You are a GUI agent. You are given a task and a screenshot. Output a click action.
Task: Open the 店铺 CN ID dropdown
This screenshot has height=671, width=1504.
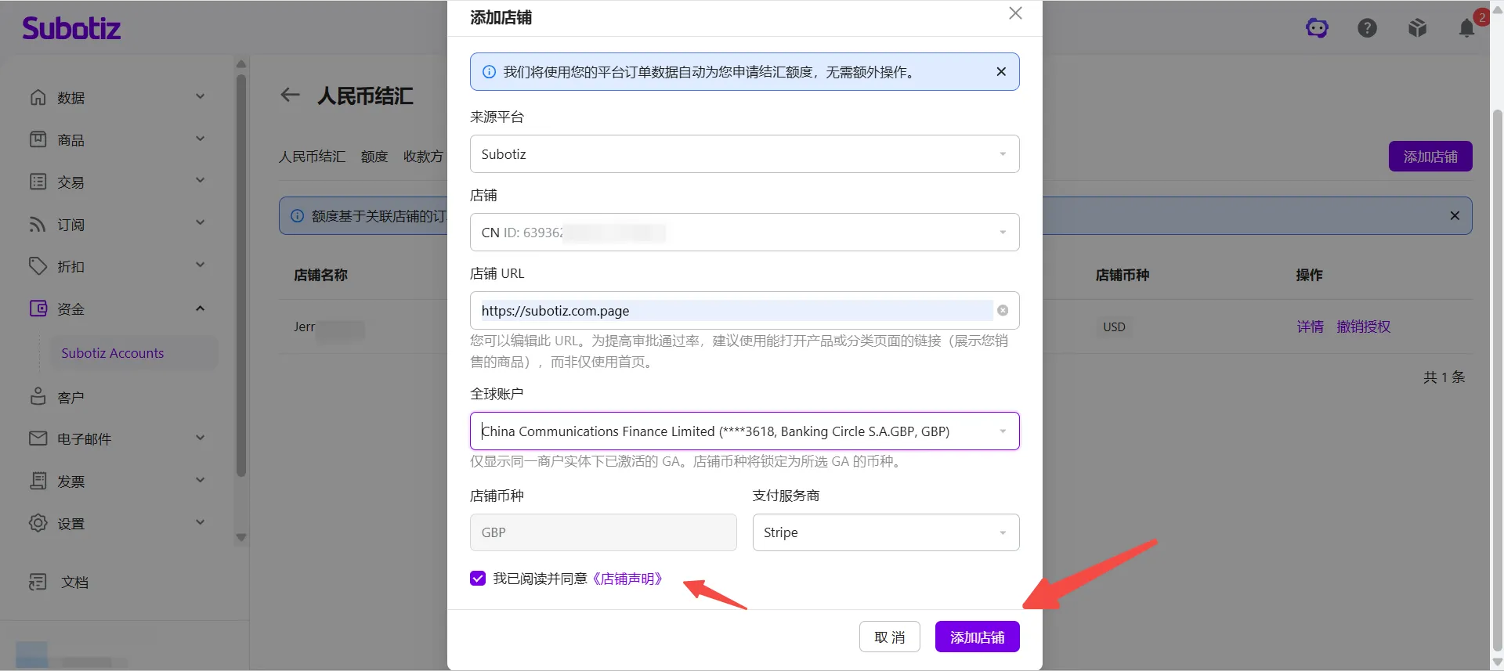click(744, 233)
